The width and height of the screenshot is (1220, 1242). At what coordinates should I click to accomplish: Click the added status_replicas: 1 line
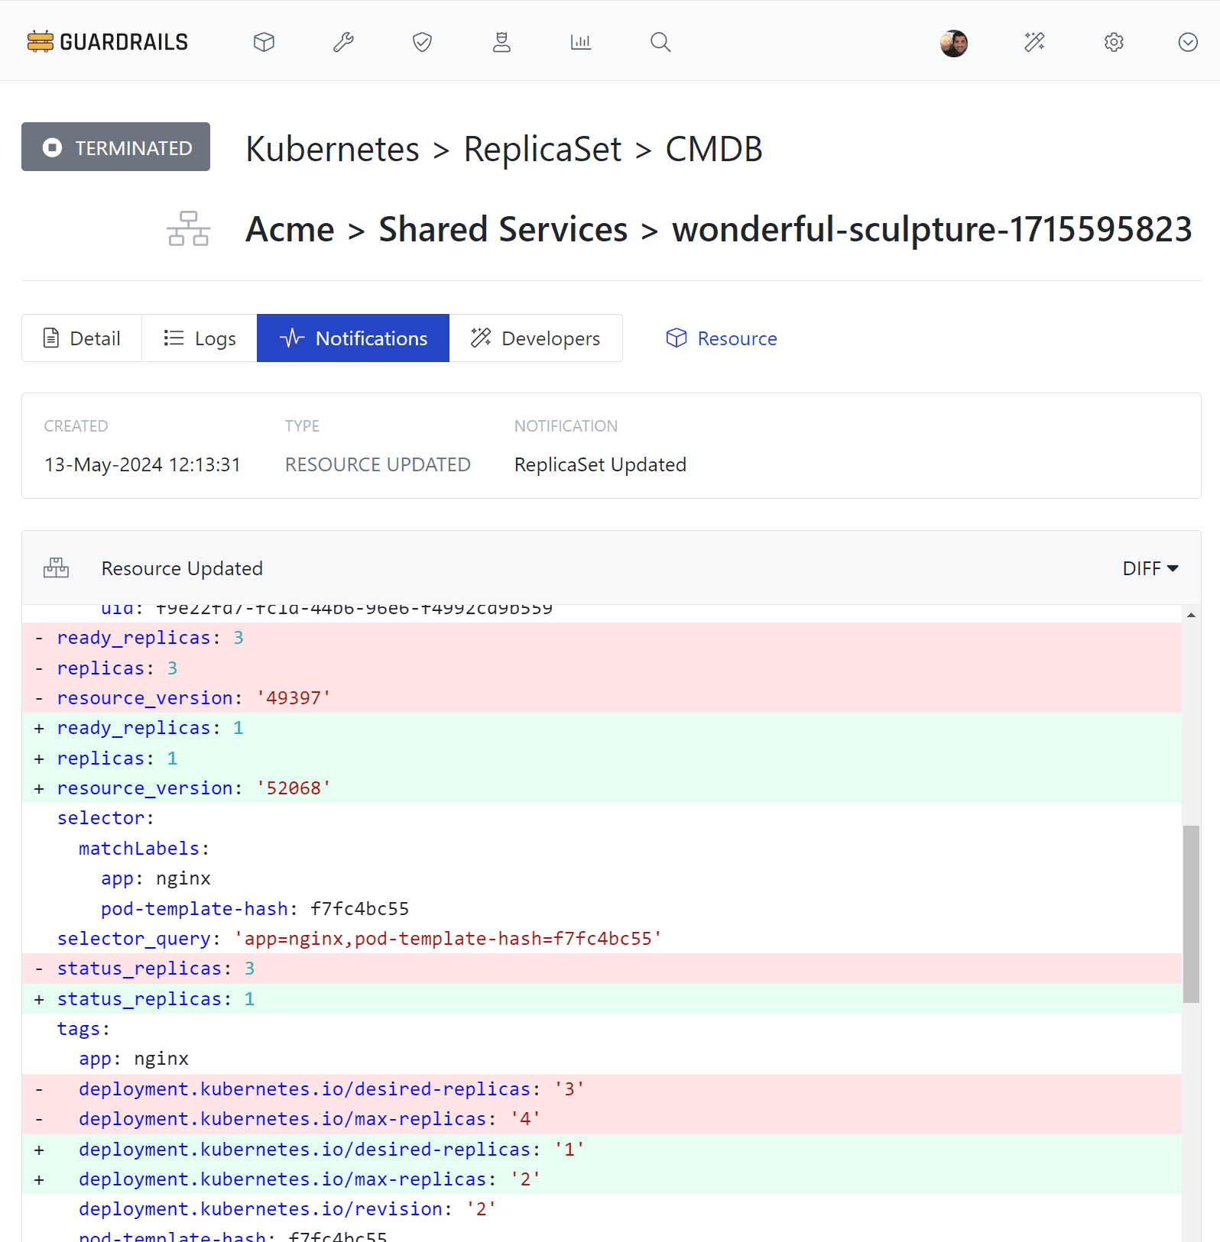click(602, 999)
